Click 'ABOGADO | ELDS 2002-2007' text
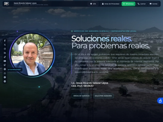This screenshot has width=163, height=122. pyautogui.click(x=84, y=89)
